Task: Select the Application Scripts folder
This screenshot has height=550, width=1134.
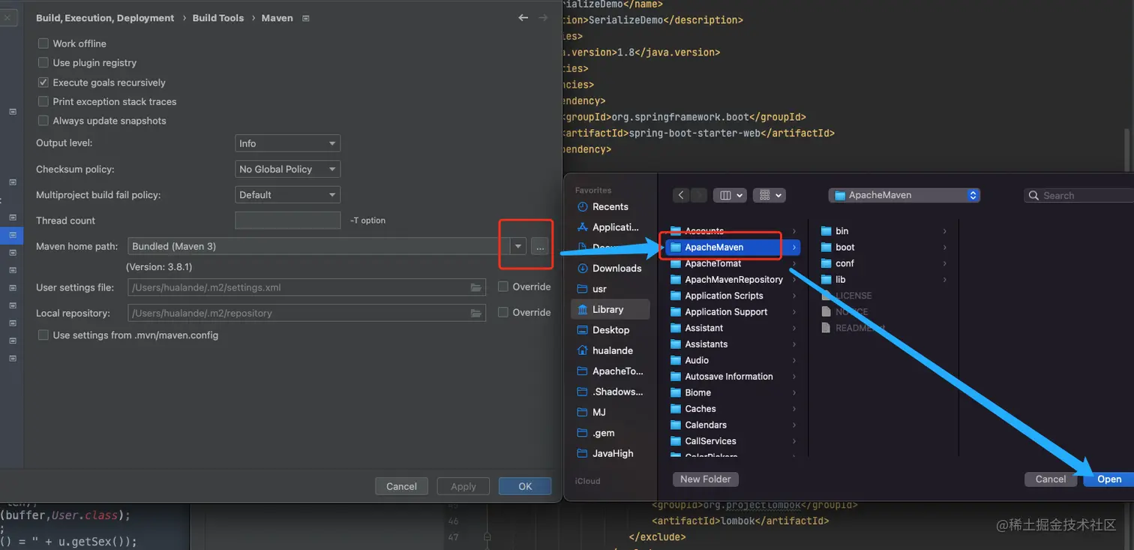Action: point(732,296)
